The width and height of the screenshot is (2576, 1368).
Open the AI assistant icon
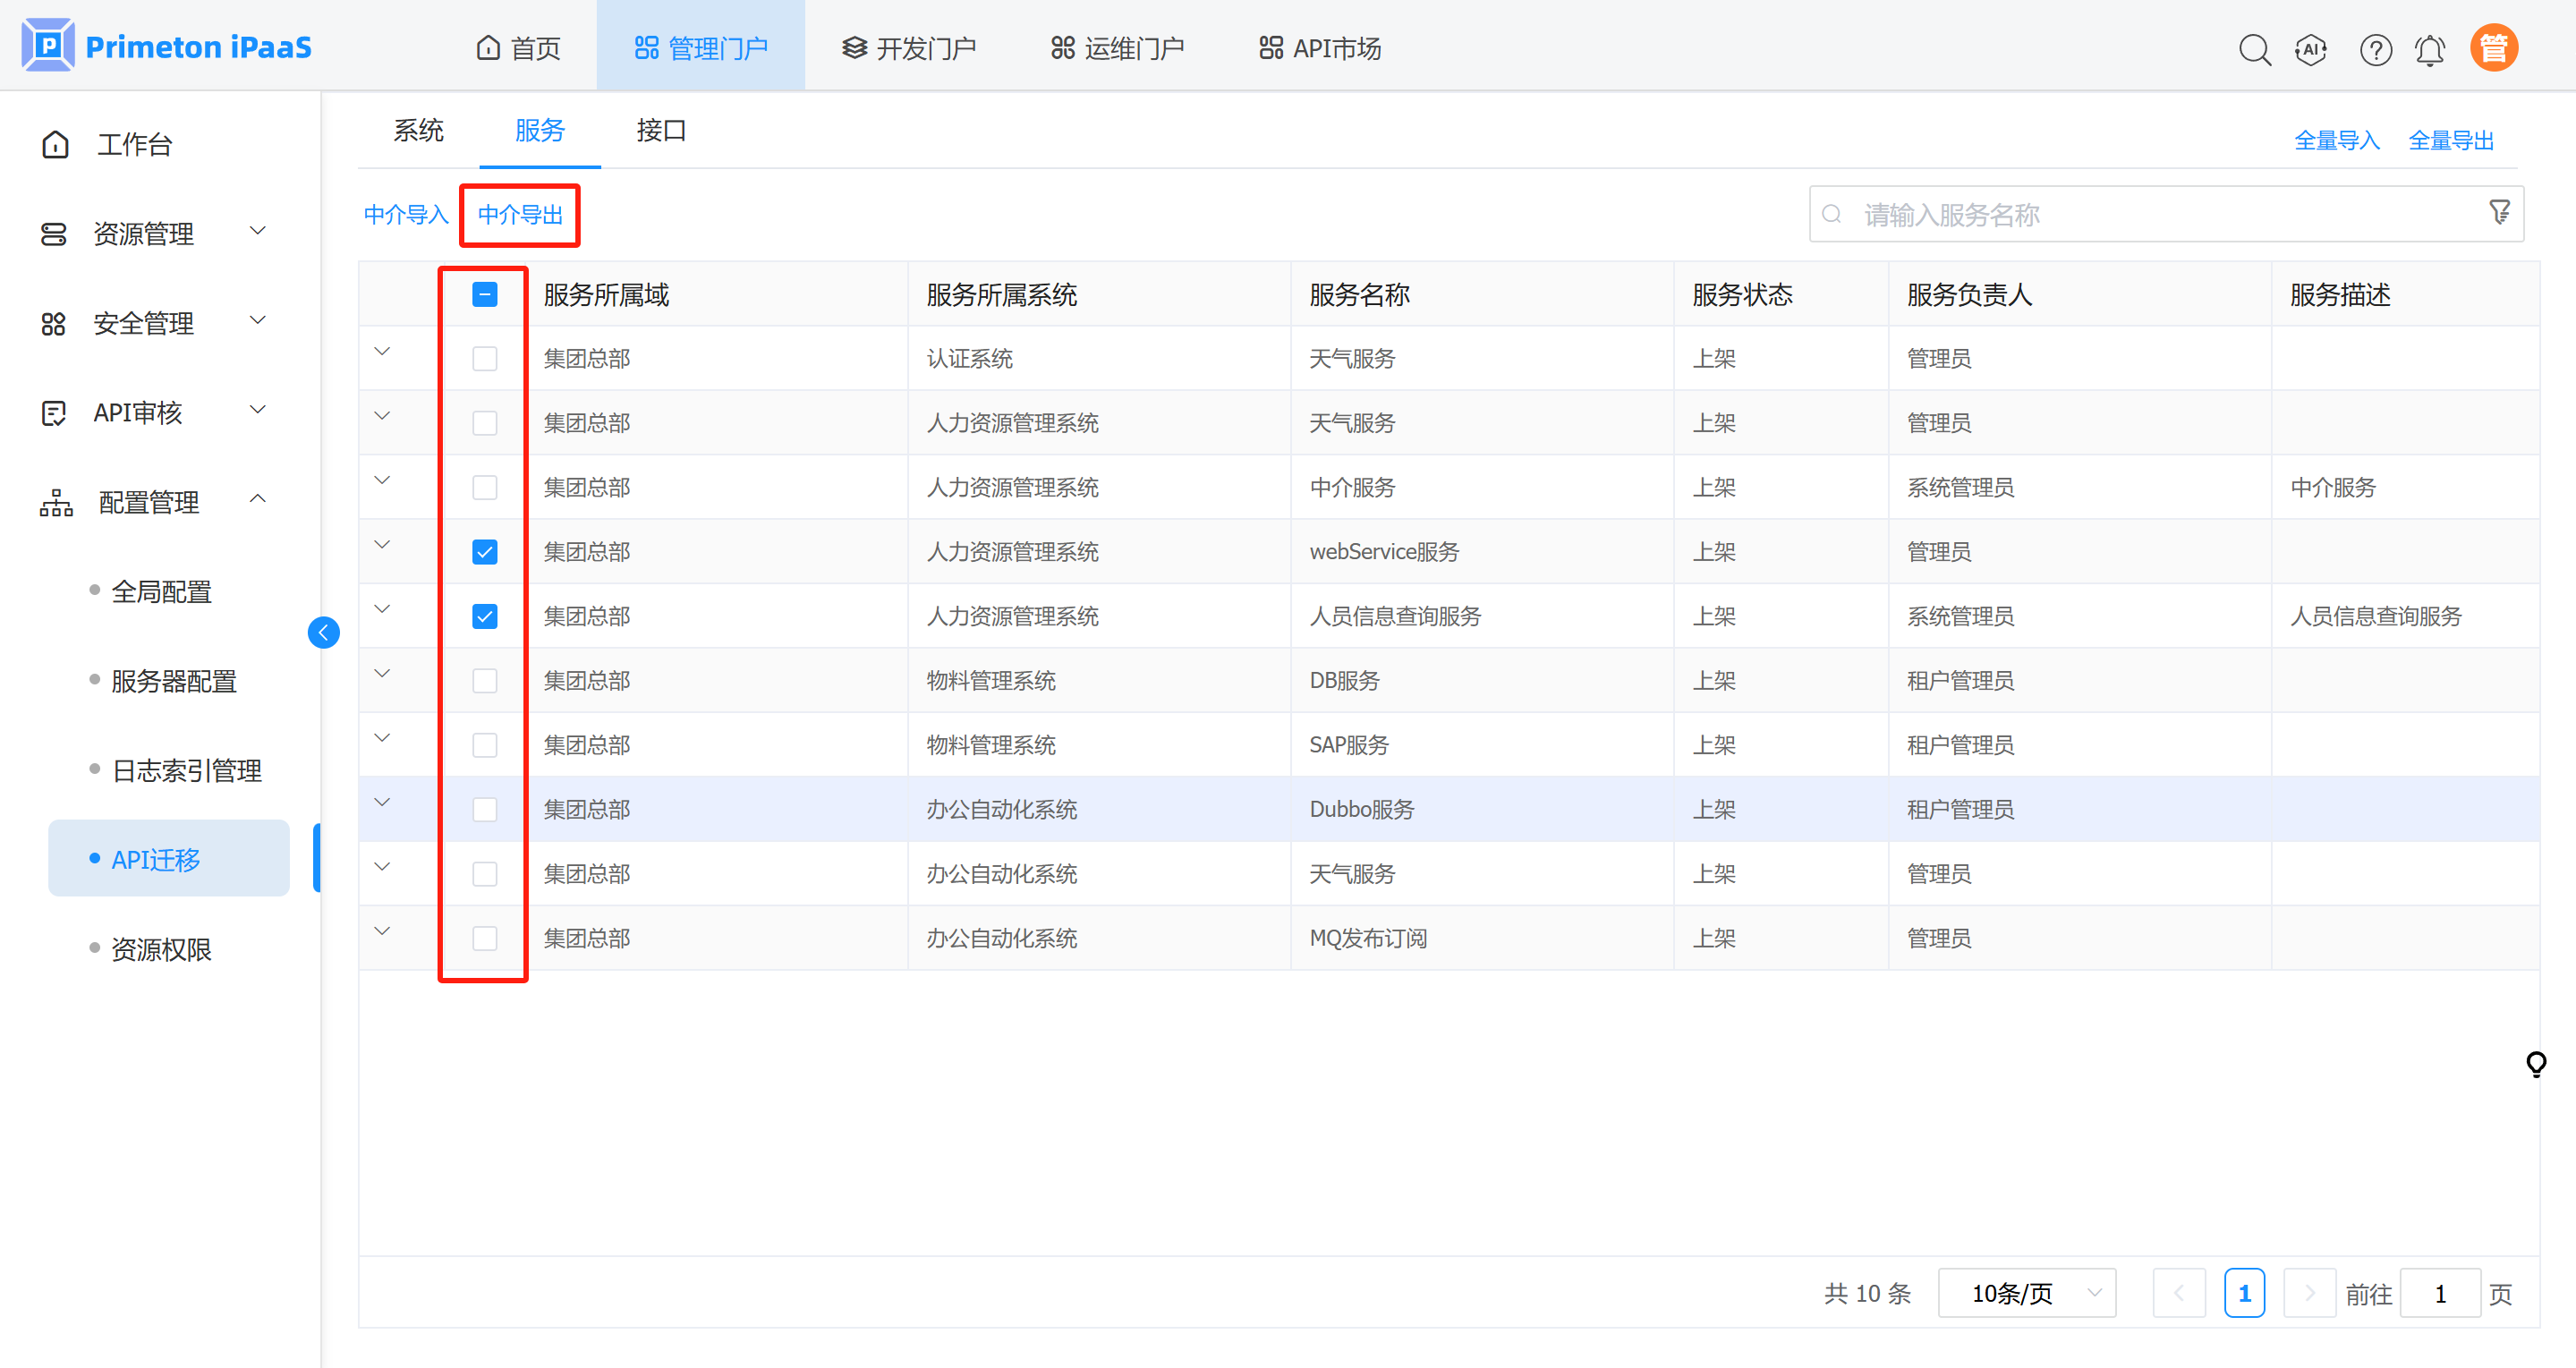[x=2310, y=49]
